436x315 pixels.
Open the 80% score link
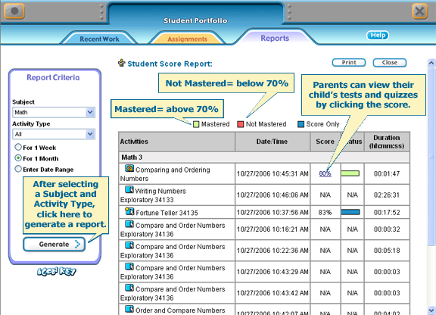pyautogui.click(x=325, y=173)
